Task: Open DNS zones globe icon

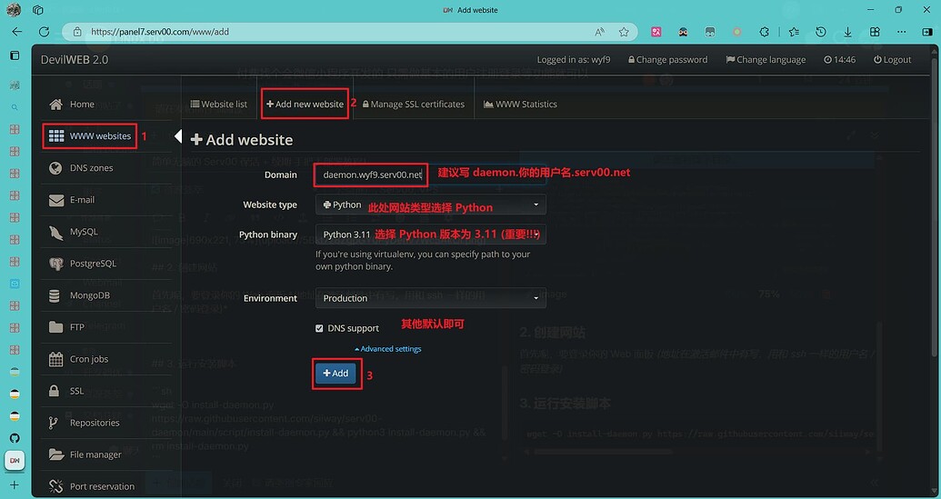Action: point(55,168)
